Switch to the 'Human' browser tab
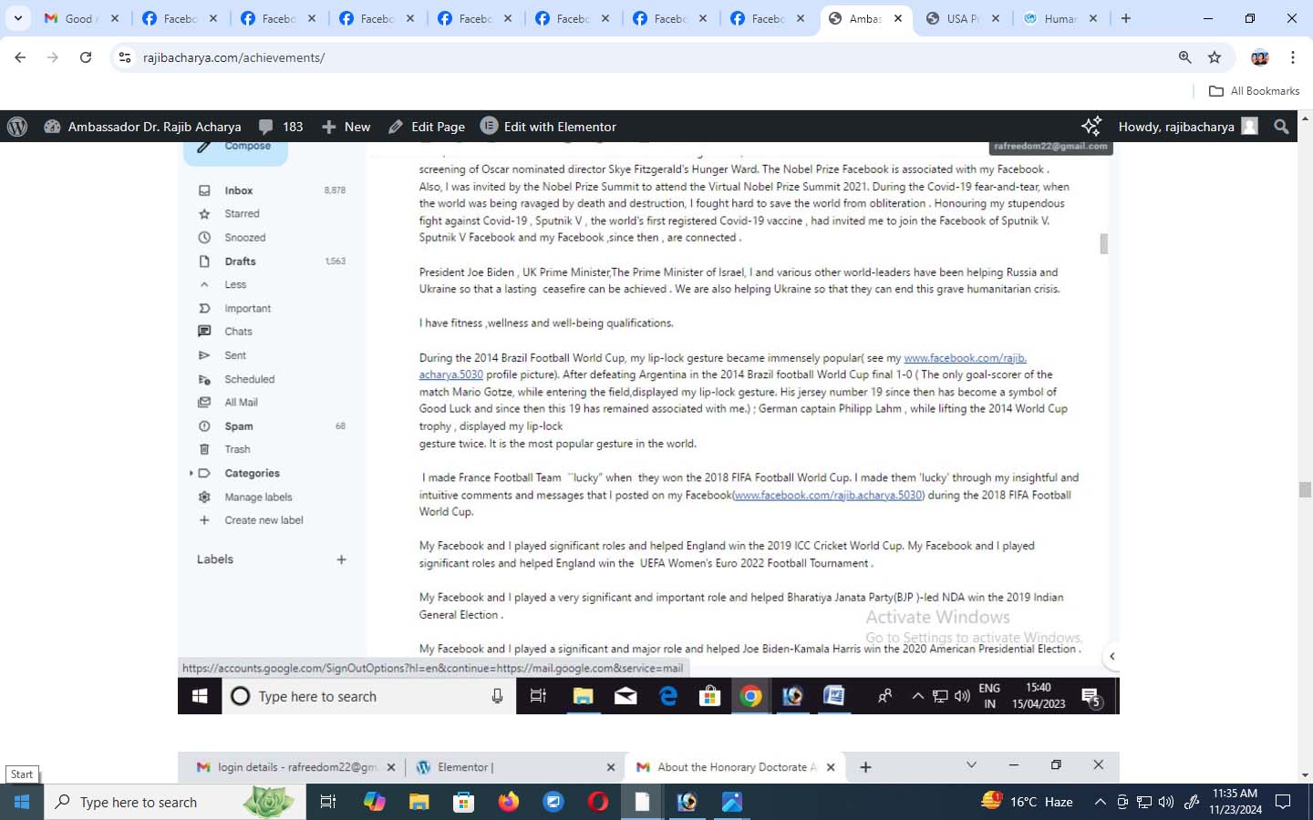1313x820 pixels. coord(1060,18)
